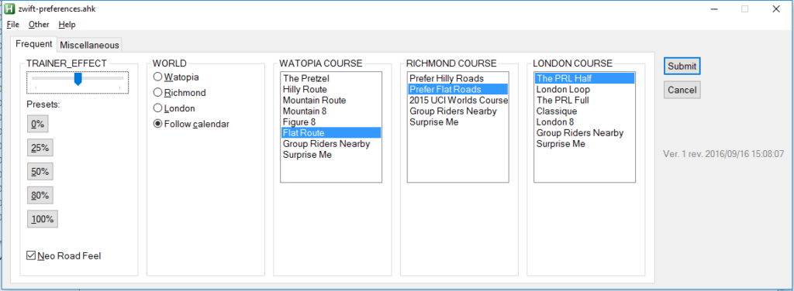This screenshot has height=291, width=794.
Task: Click the TRAINER_EFFECT slider thumb
Action: (78, 79)
